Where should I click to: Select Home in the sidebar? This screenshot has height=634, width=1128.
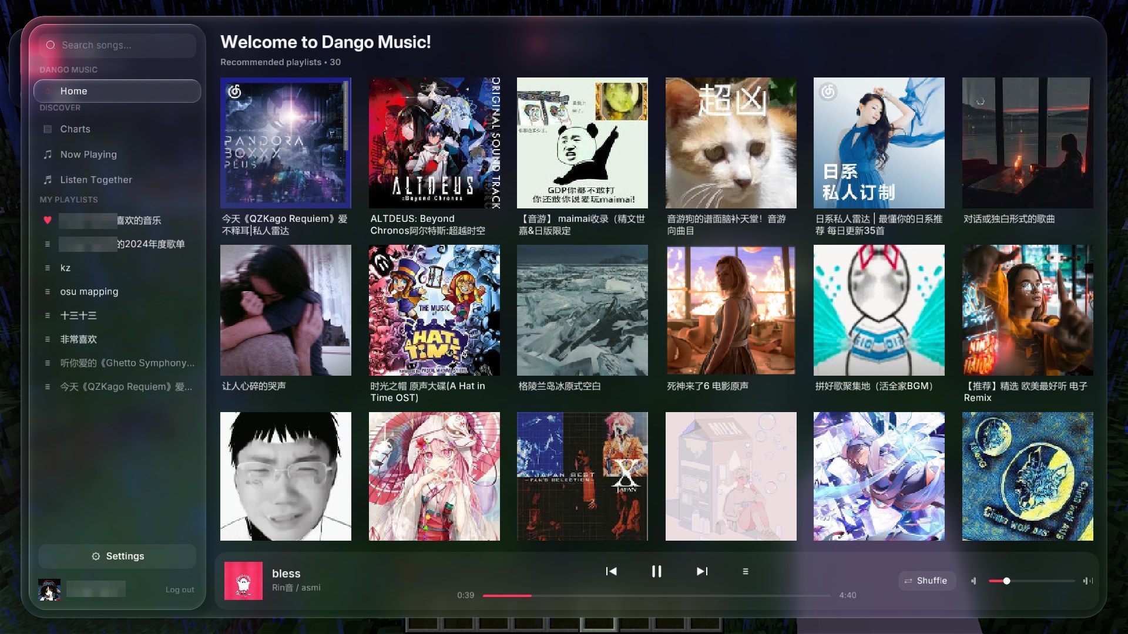click(x=117, y=91)
